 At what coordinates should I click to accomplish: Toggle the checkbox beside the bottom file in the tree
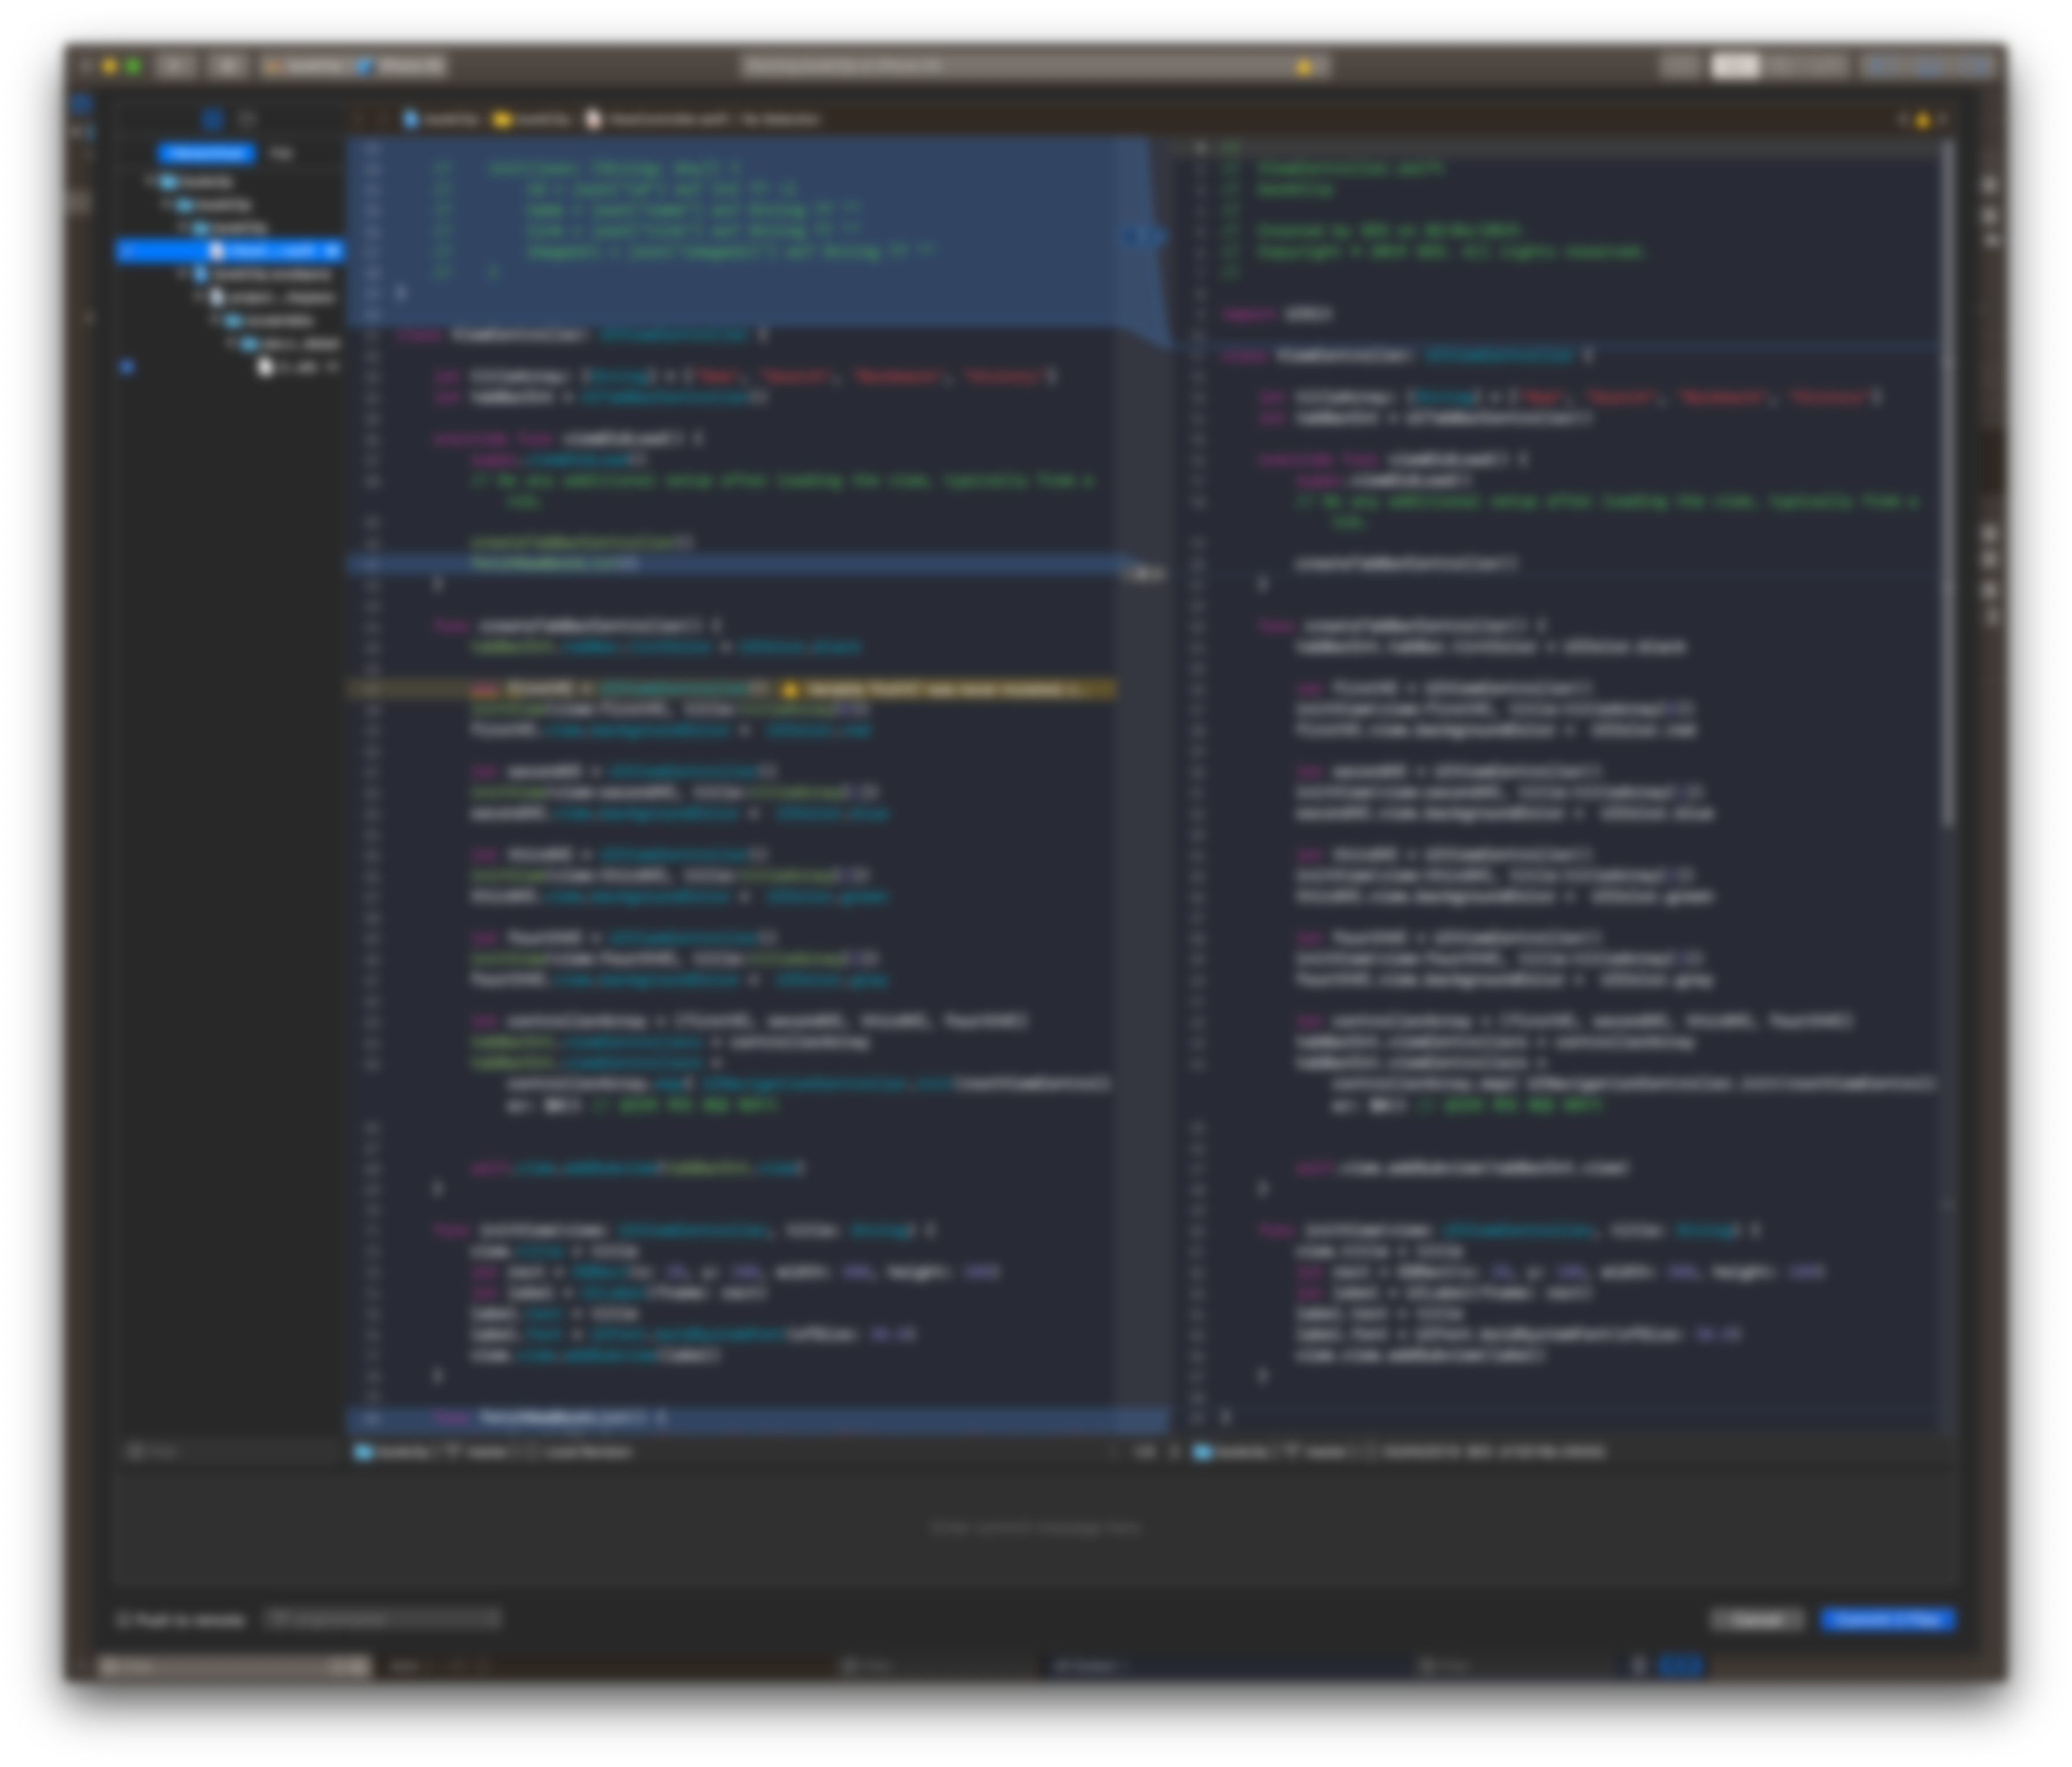tap(127, 367)
